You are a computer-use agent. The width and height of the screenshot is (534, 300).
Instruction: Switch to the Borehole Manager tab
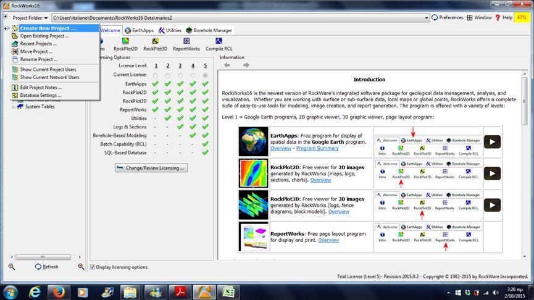coord(209,30)
